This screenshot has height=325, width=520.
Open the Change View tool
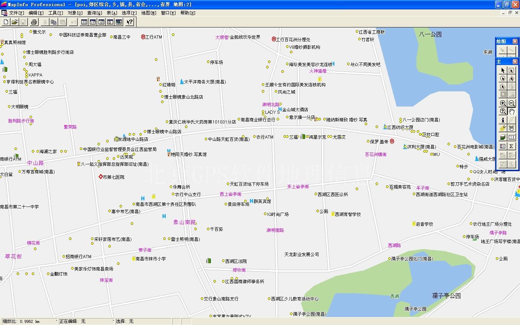(x=503, y=112)
